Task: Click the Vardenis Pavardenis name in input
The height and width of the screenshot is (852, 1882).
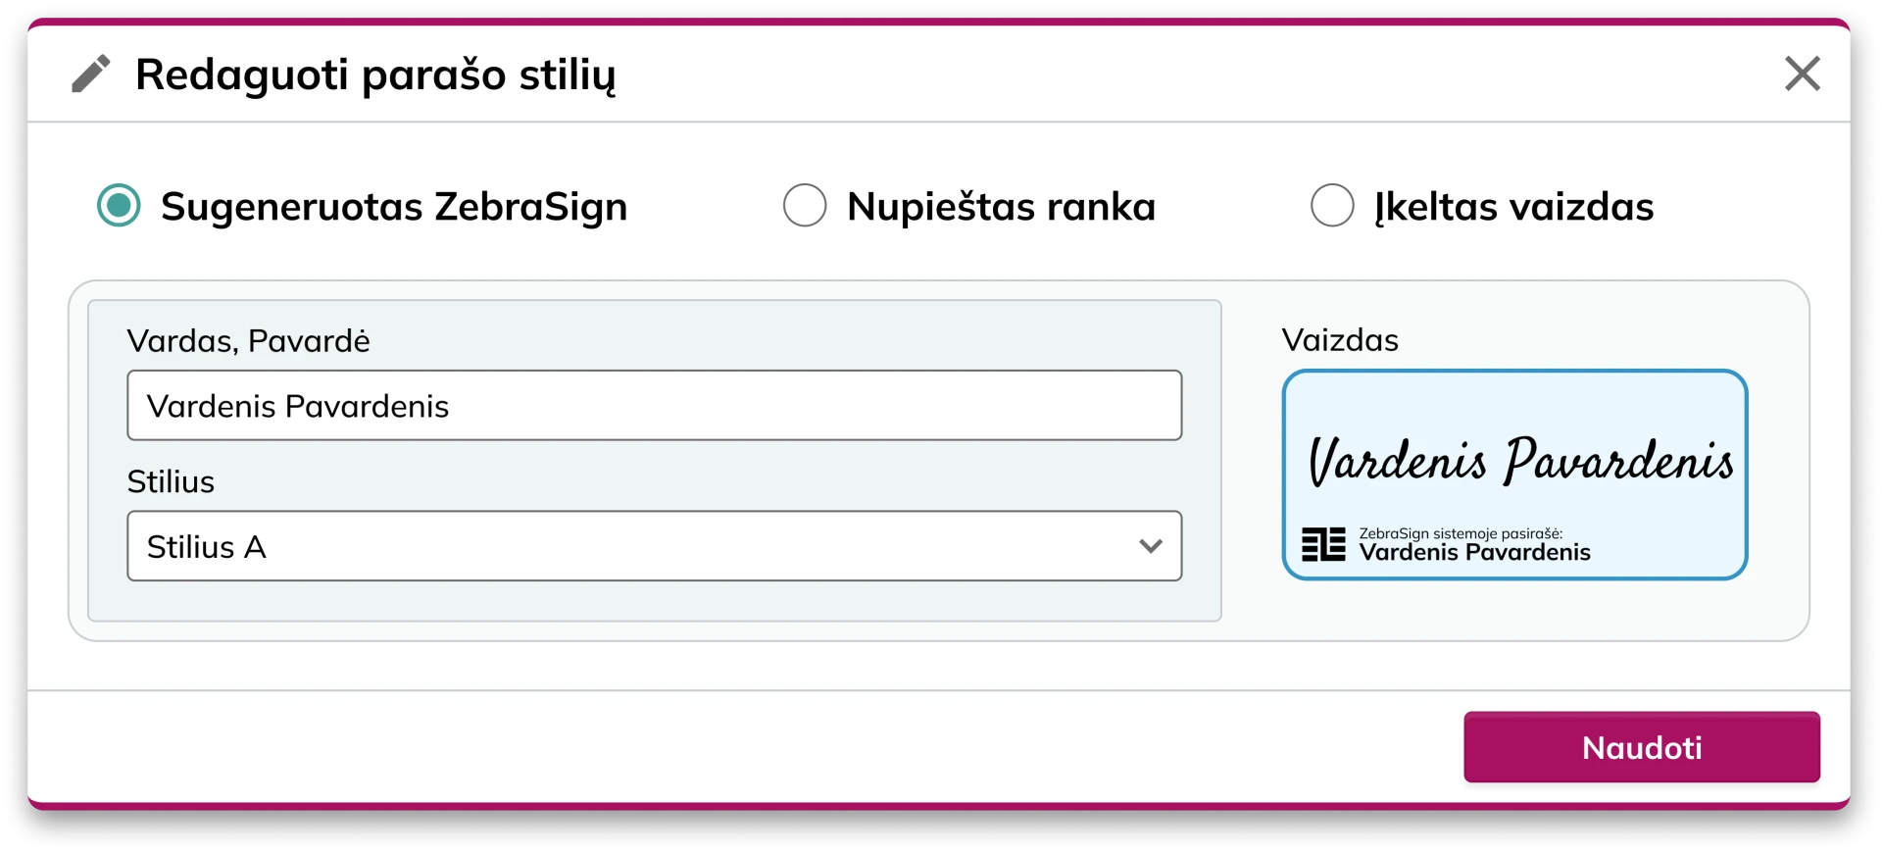Action: [298, 405]
